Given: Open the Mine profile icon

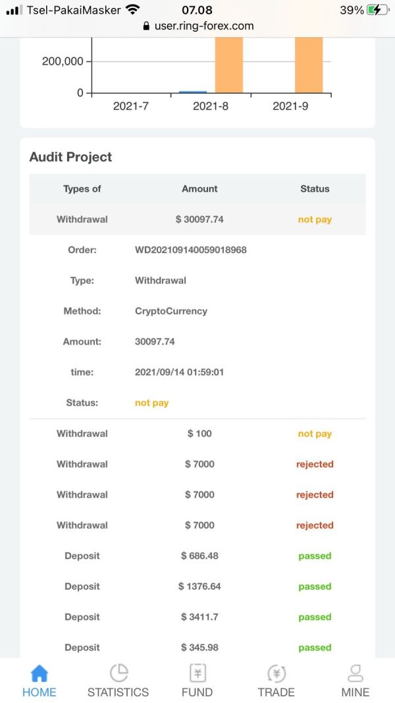Looking at the screenshot, I should (355, 673).
